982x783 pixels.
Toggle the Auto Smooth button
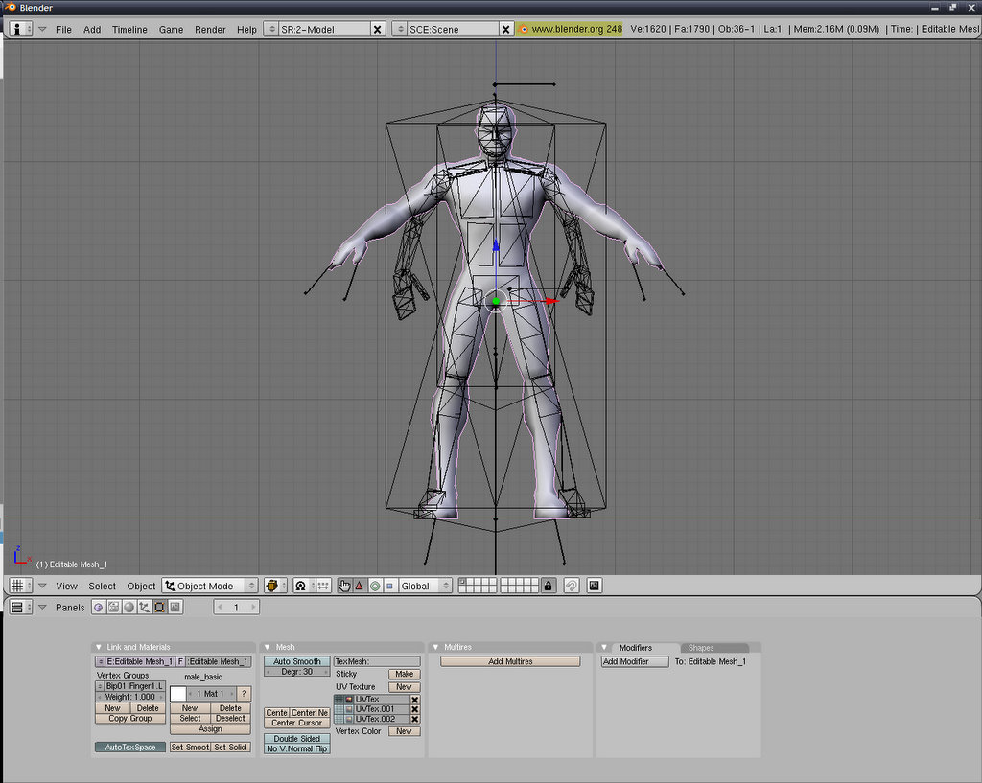pos(296,661)
